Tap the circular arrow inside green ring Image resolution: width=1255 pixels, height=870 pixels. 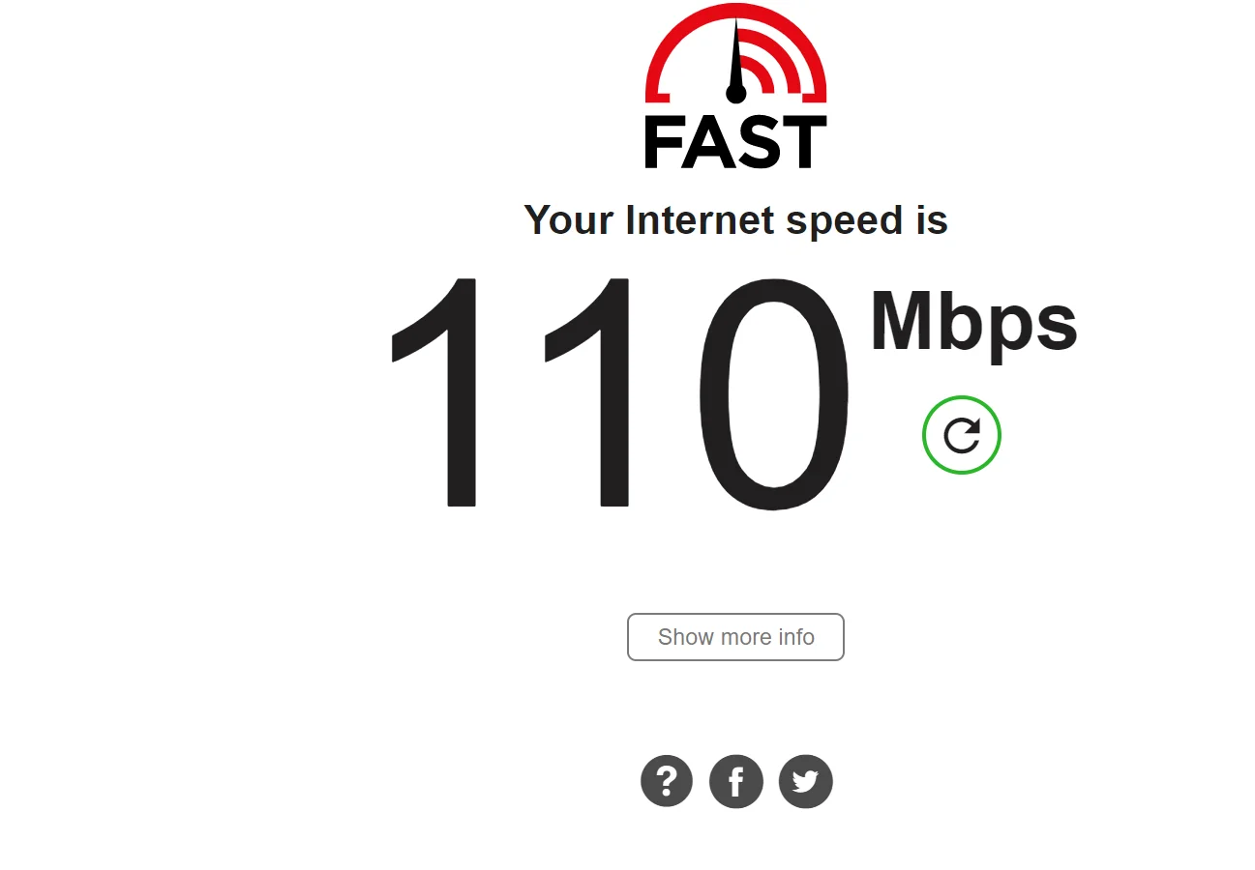[962, 435]
